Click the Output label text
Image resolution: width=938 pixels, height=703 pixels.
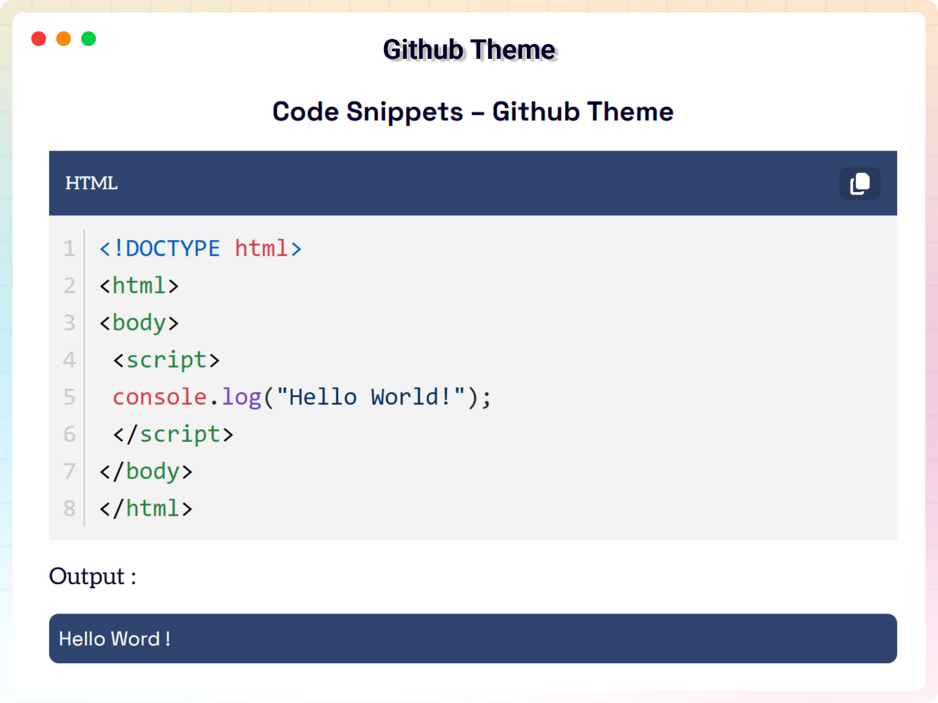point(92,576)
